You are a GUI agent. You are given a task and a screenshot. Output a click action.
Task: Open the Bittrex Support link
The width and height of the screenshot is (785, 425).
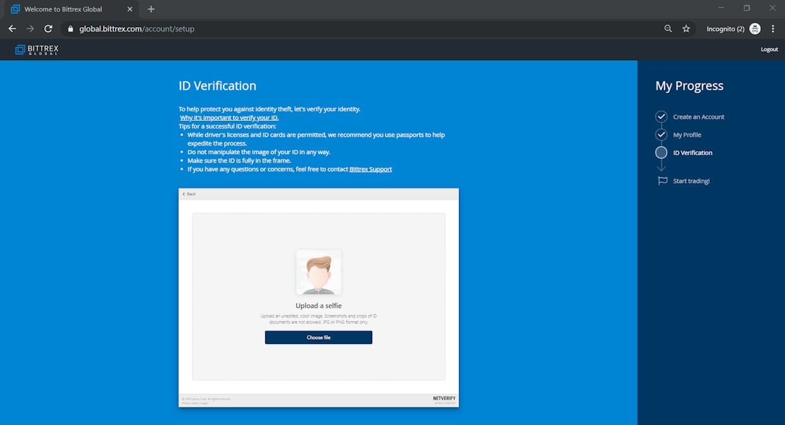370,169
